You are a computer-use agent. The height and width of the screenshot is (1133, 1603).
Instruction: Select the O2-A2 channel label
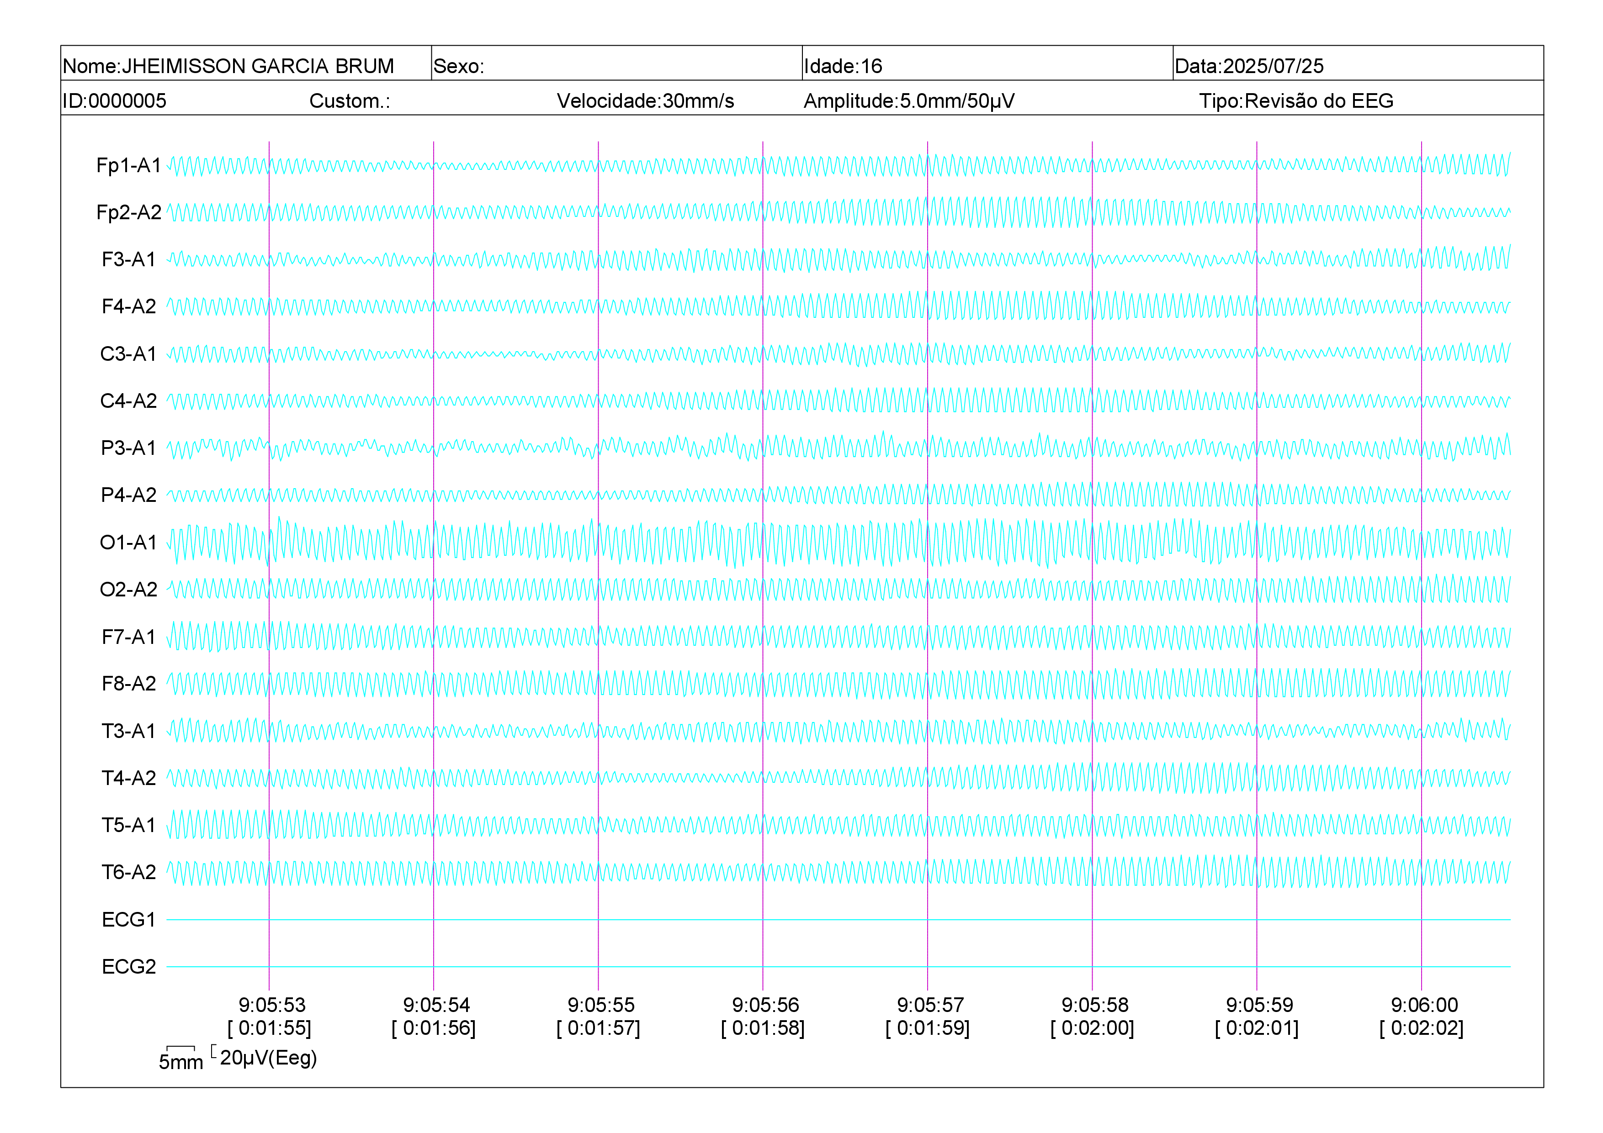tap(128, 590)
